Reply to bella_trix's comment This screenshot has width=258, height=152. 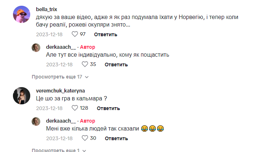tap(105, 34)
